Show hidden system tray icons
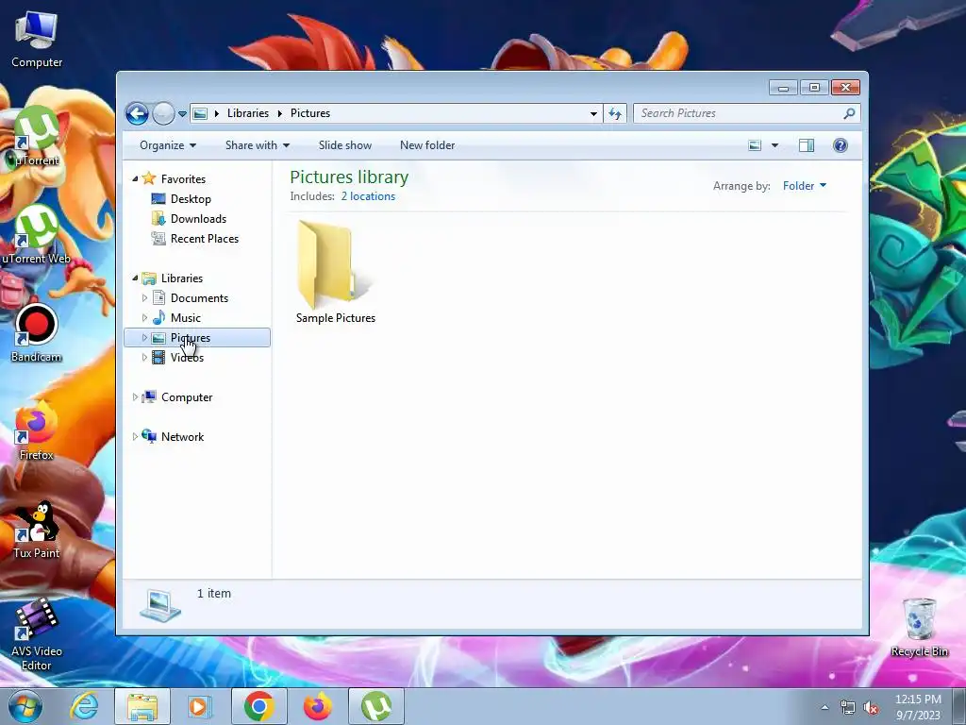Screen dimensions: 966x725 [x=824, y=707]
